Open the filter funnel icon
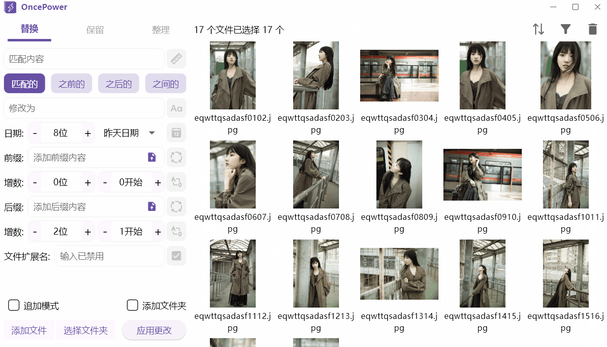Viewport: 607px width, 347px height. click(x=566, y=30)
